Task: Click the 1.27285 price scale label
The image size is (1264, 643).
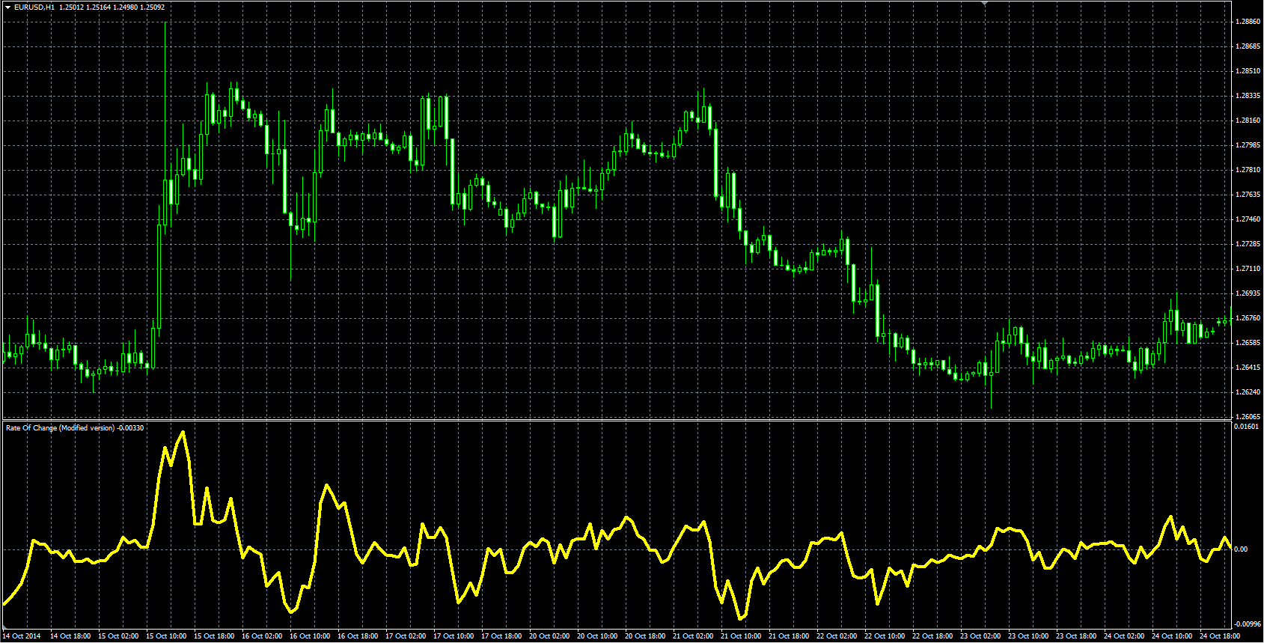Action: 1248,244
